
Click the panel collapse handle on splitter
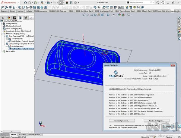coord(35,71)
